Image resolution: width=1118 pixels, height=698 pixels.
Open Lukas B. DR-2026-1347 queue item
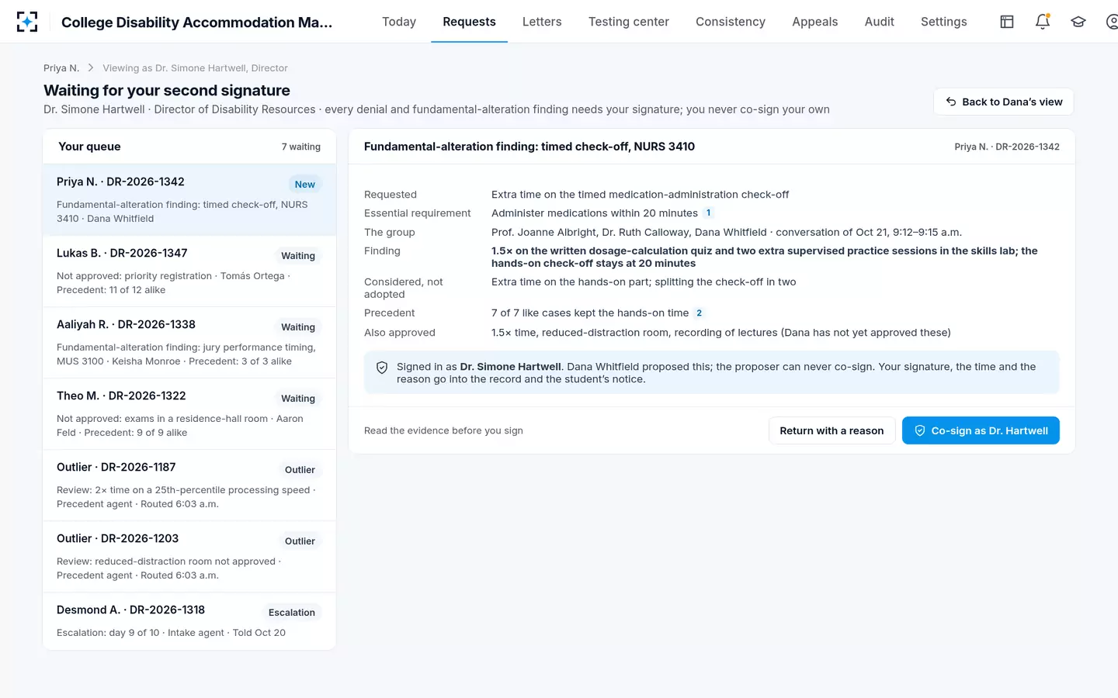pos(189,271)
